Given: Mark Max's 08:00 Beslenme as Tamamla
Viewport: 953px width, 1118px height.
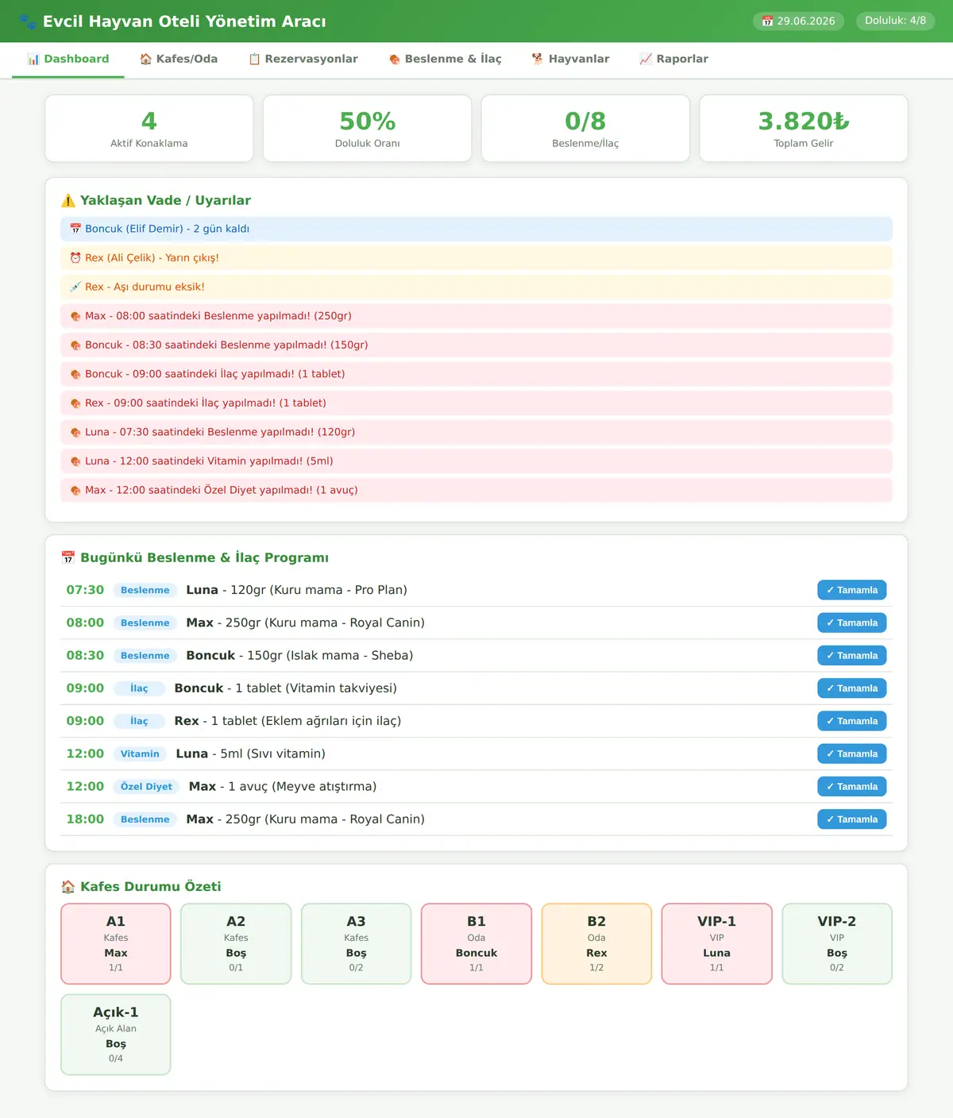Looking at the screenshot, I should (851, 623).
